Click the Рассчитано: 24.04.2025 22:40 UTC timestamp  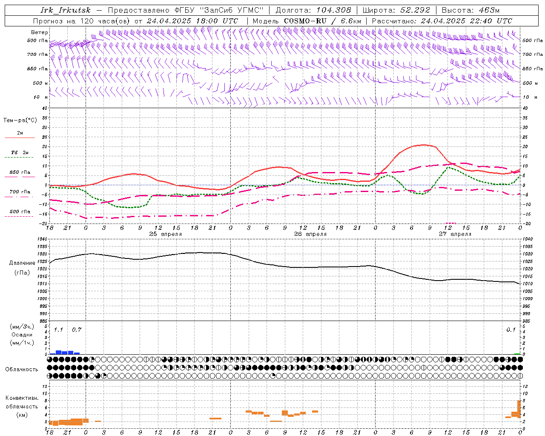pos(442,21)
